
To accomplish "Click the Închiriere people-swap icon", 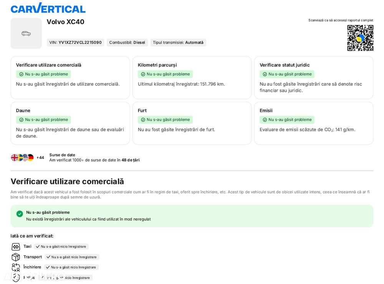I will point(16,268).
